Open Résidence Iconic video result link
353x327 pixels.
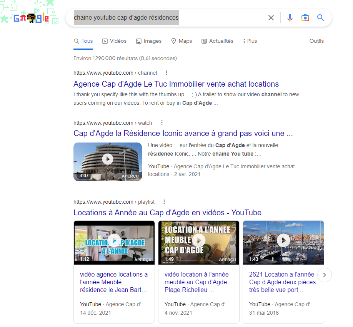click(x=183, y=133)
